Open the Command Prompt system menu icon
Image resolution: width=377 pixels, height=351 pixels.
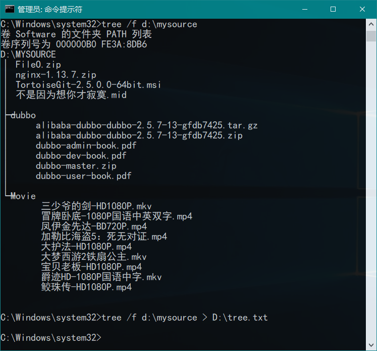click(x=10, y=9)
